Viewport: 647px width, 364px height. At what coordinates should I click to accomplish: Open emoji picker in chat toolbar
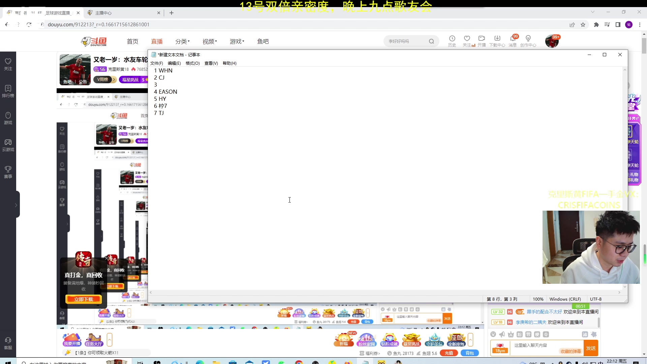click(493, 334)
